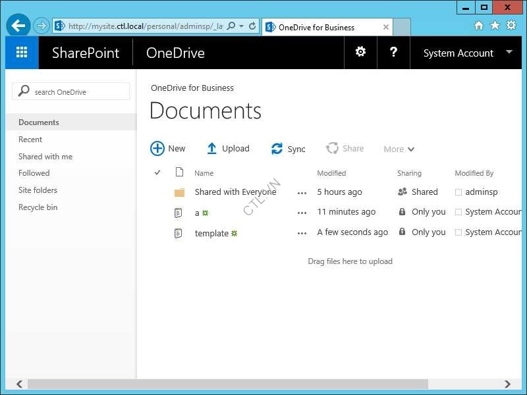
Task: Open the template document link
Action: coord(211,233)
